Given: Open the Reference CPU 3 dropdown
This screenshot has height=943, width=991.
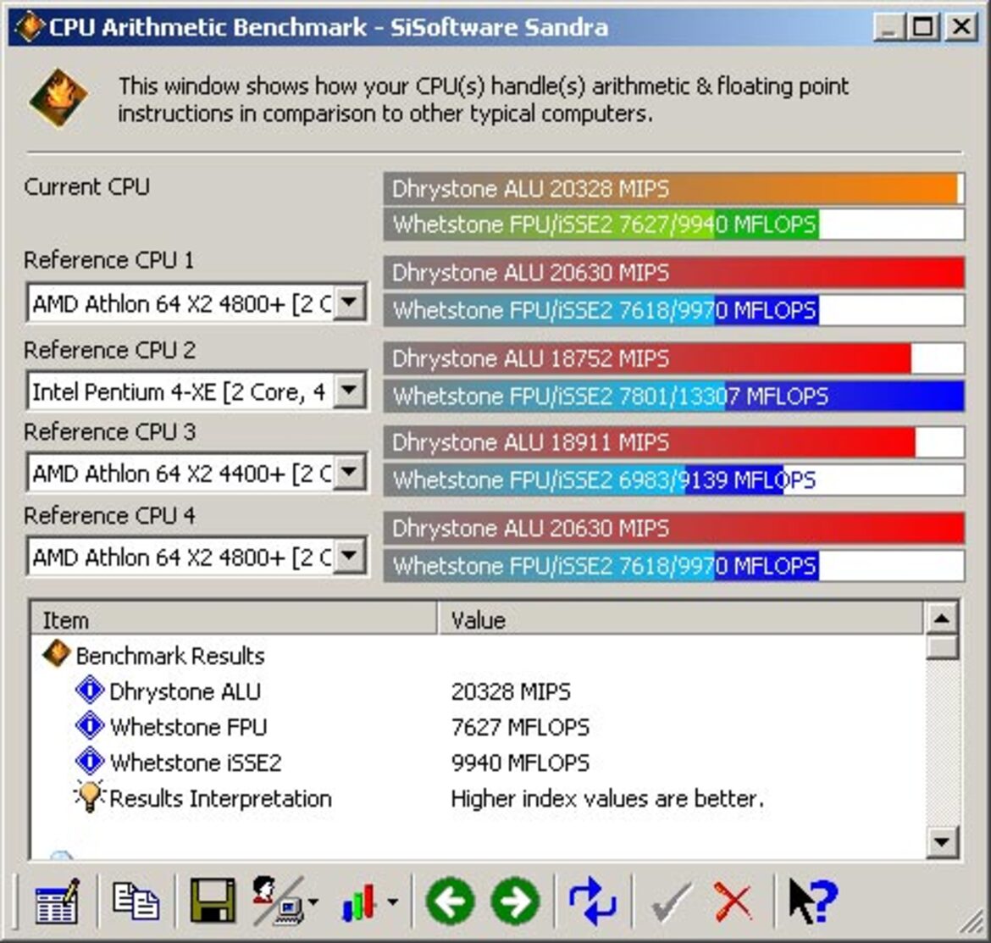Looking at the screenshot, I should (x=350, y=472).
